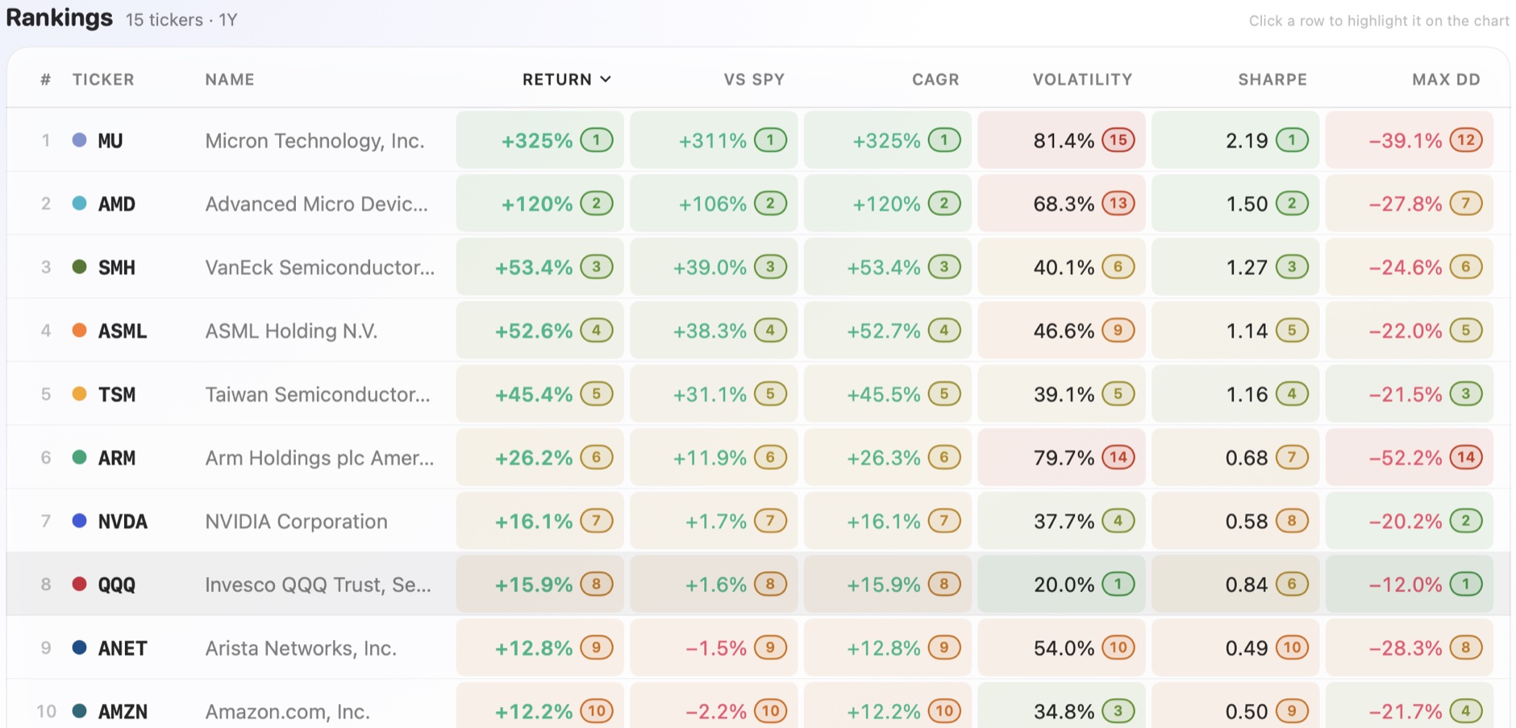Sort by the CAGR column header
Image resolution: width=1516 pixels, height=728 pixels.
(x=935, y=79)
